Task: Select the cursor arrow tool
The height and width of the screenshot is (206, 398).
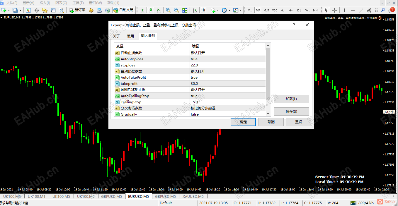Action: click(x=326, y=10)
